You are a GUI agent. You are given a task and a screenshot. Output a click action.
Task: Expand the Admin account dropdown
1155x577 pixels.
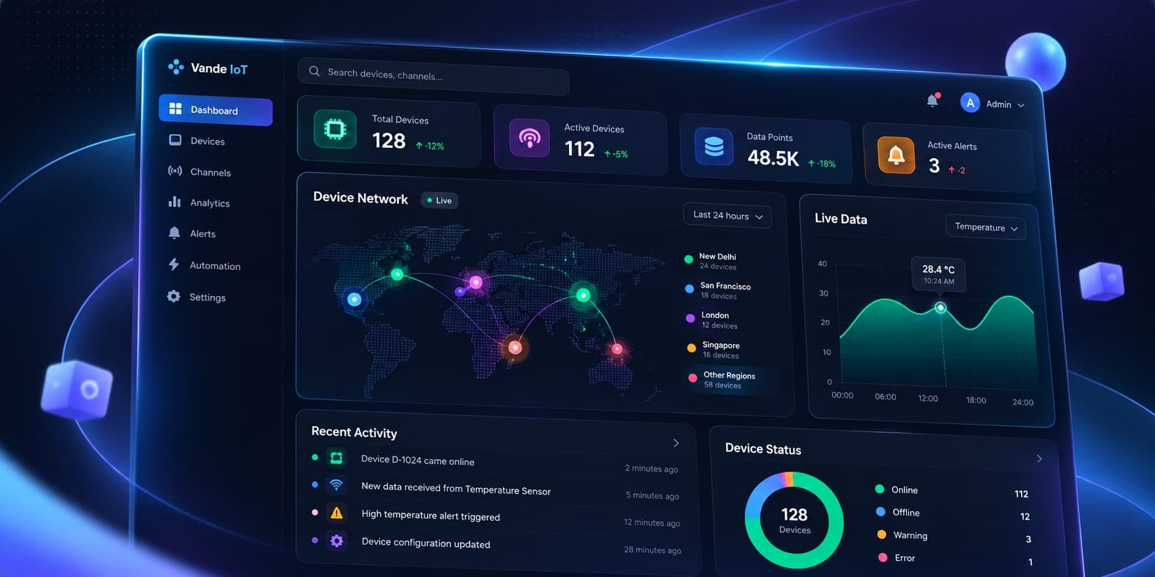click(1021, 105)
